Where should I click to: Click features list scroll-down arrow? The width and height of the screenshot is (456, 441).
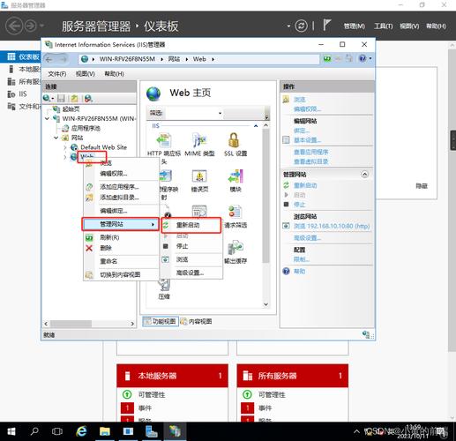265,304
